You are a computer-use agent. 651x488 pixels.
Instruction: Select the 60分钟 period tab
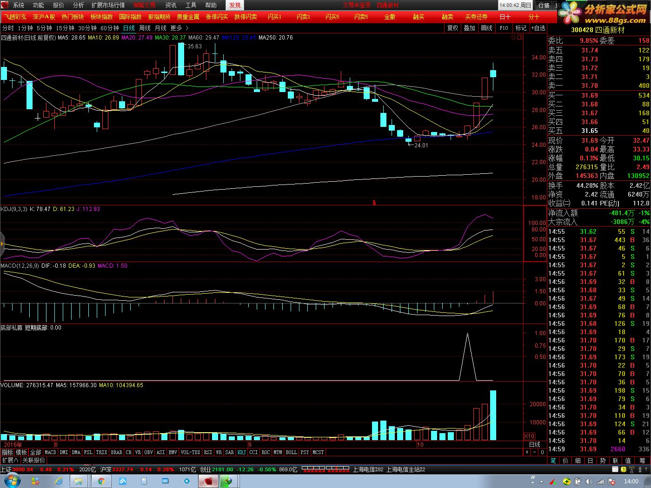[x=110, y=28]
